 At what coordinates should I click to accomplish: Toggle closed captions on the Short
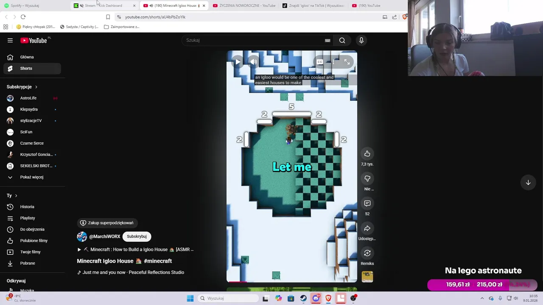pyautogui.click(x=320, y=62)
